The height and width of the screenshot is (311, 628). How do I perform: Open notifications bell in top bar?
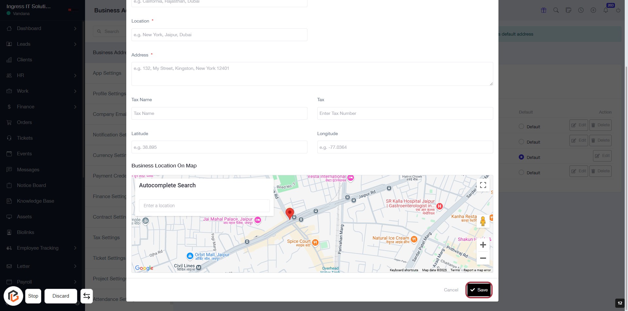click(606, 10)
